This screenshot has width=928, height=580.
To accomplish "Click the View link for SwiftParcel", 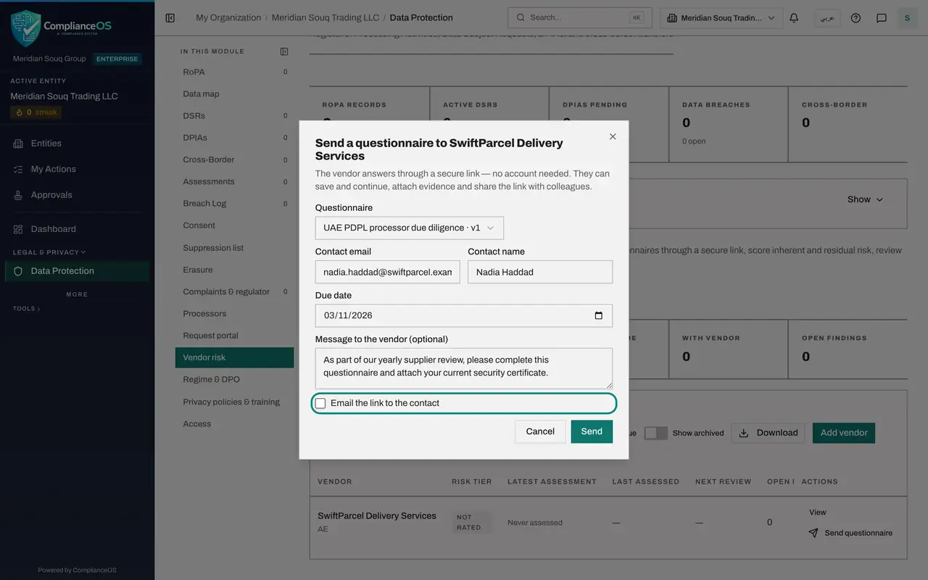I will (817, 512).
